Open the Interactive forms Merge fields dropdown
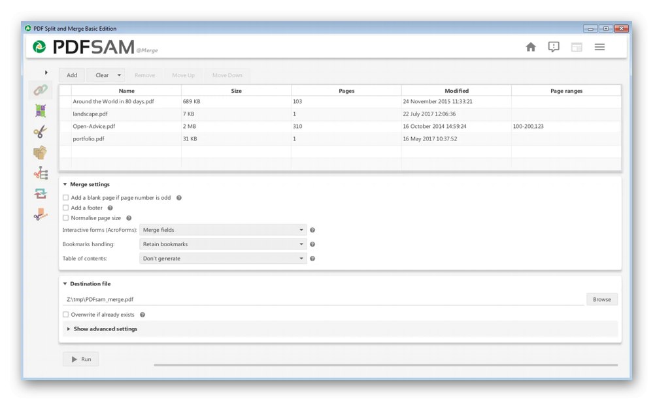Image resolution: width=653 pixels, height=401 pixels. coord(223,230)
